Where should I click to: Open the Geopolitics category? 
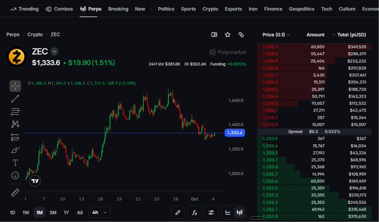pos(302,9)
